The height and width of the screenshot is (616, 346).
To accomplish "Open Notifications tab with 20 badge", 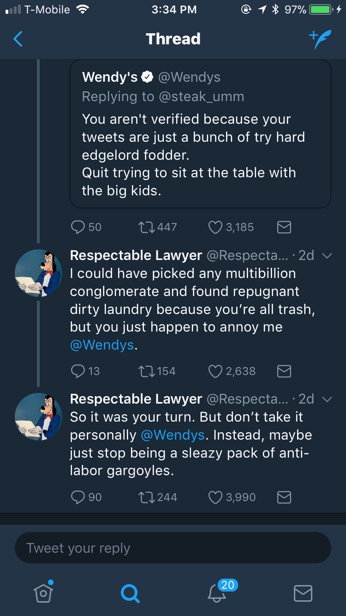I will click(x=217, y=593).
